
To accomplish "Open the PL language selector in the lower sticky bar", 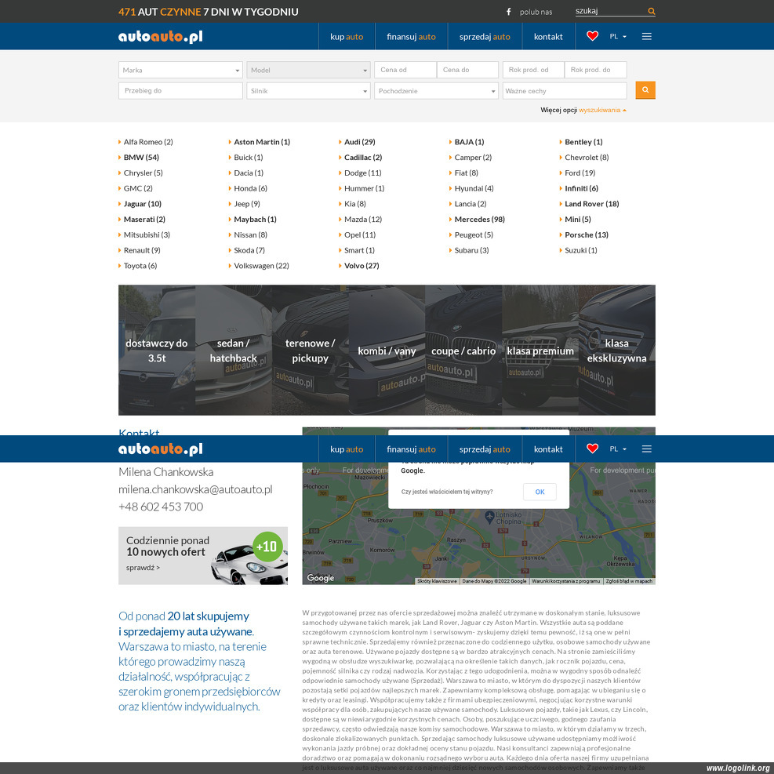I will click(618, 449).
